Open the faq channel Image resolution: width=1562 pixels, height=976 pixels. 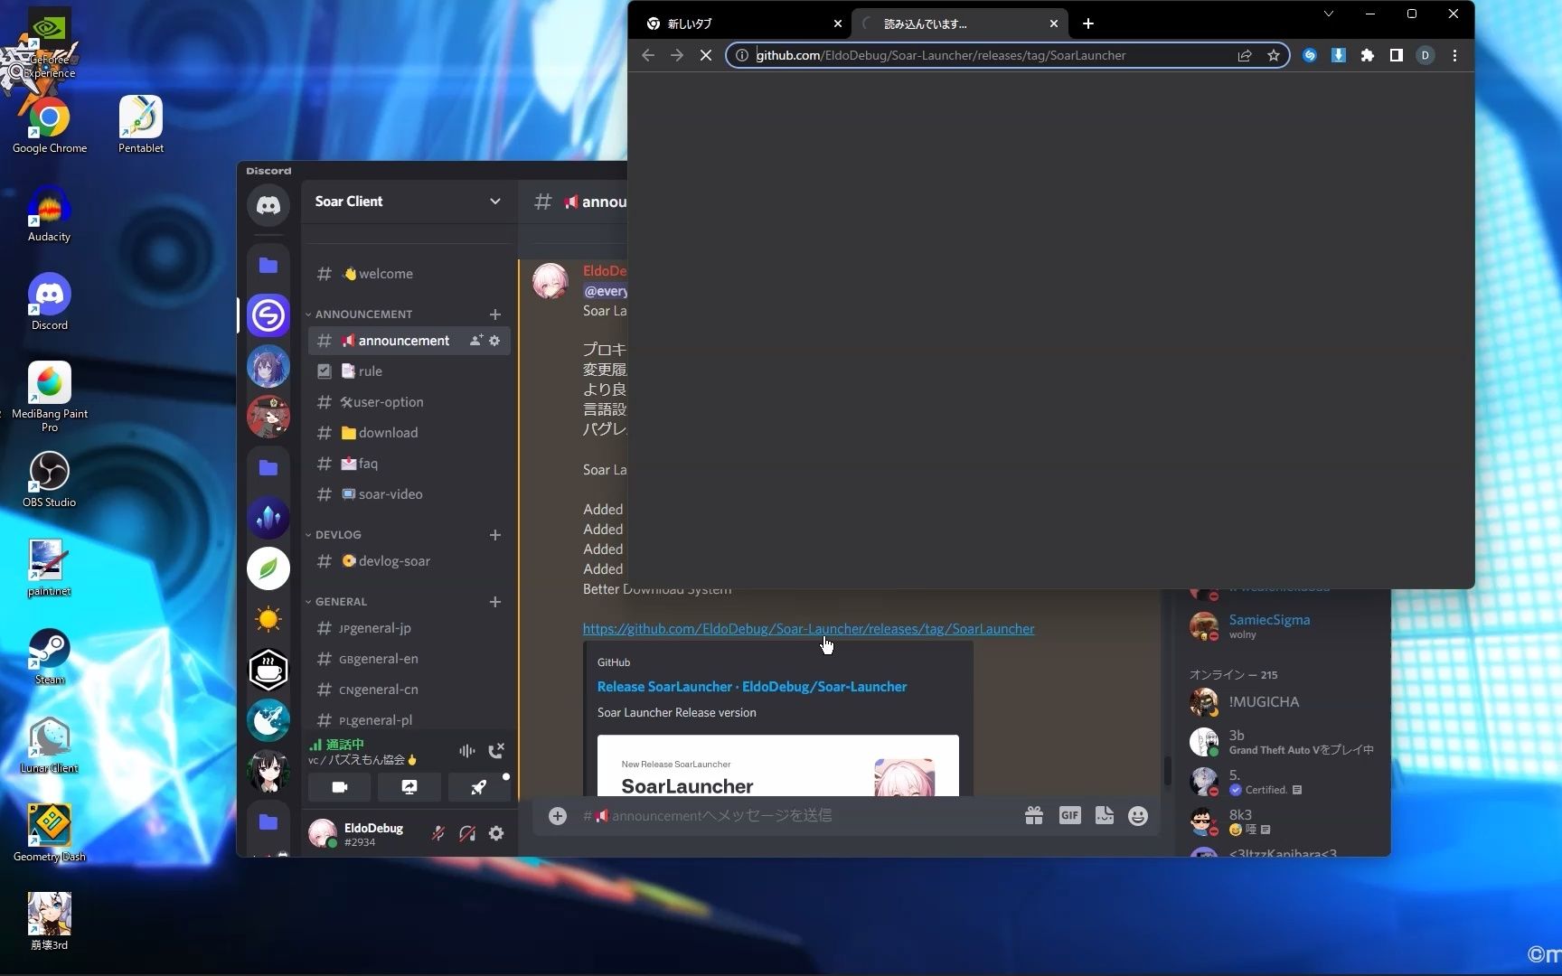tap(409, 464)
